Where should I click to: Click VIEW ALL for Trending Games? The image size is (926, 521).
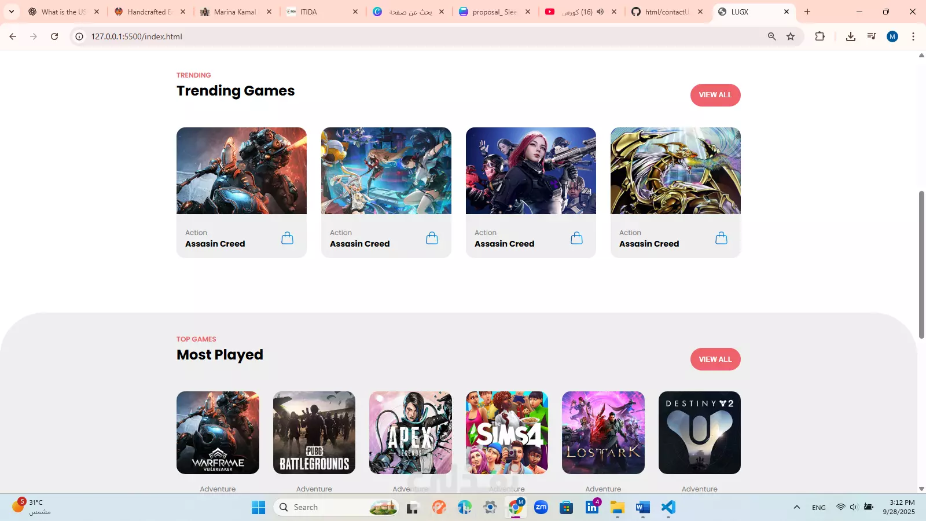(715, 95)
